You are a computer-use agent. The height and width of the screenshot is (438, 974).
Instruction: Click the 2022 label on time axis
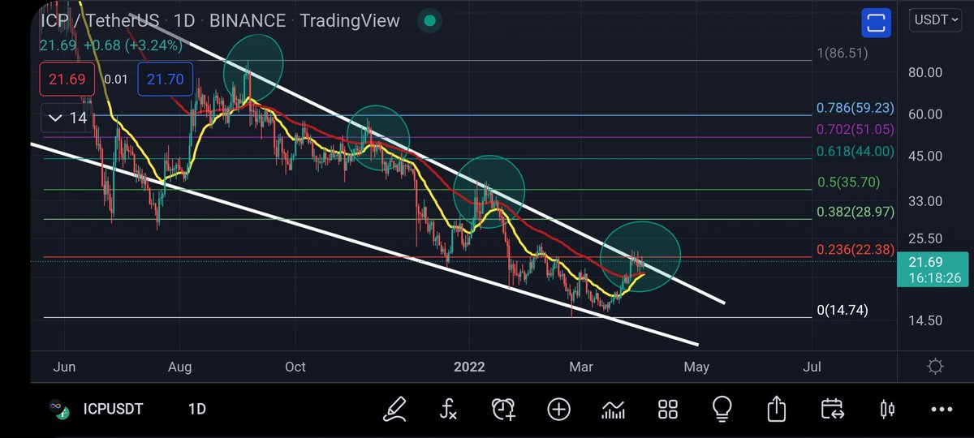[x=468, y=367]
